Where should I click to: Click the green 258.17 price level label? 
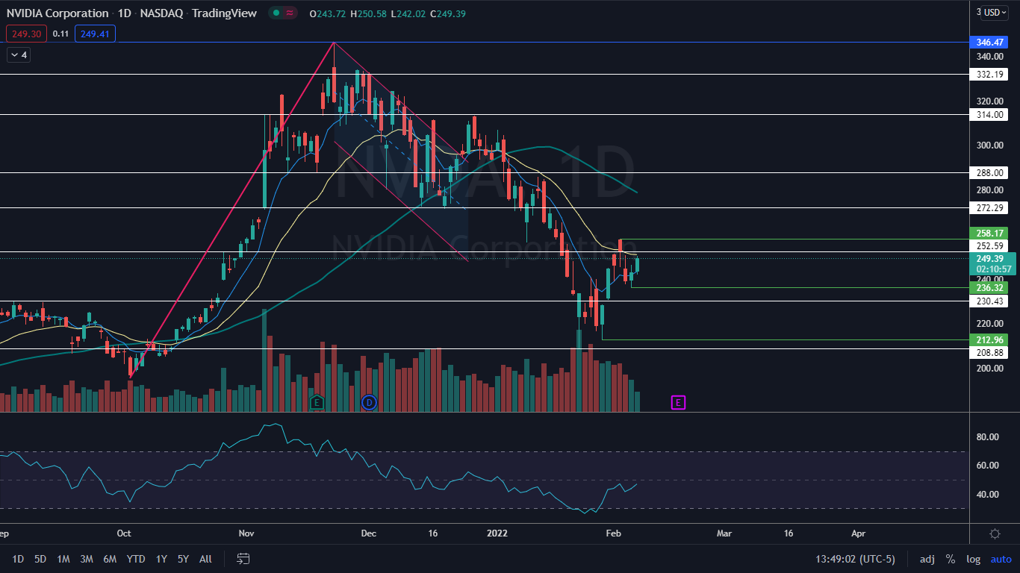click(x=988, y=233)
